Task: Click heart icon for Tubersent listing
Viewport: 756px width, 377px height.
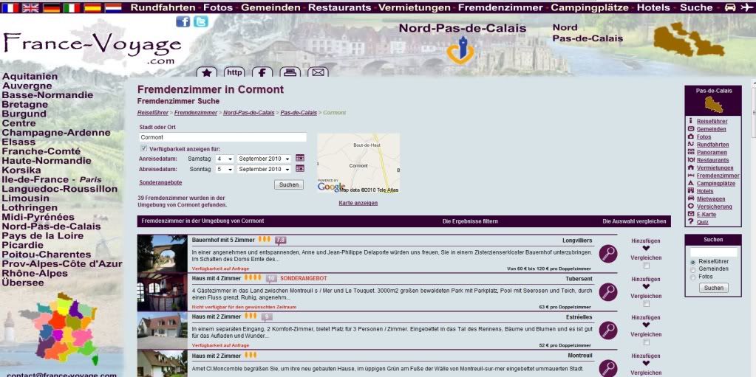Action: [646, 286]
